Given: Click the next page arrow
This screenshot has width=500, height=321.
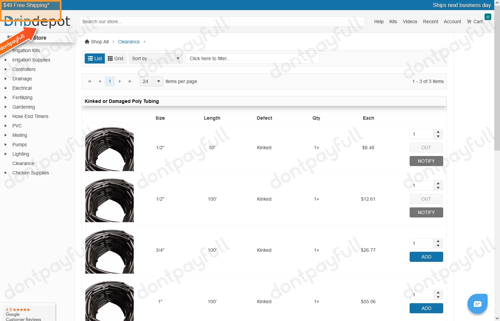Looking at the screenshot, I should coord(120,81).
